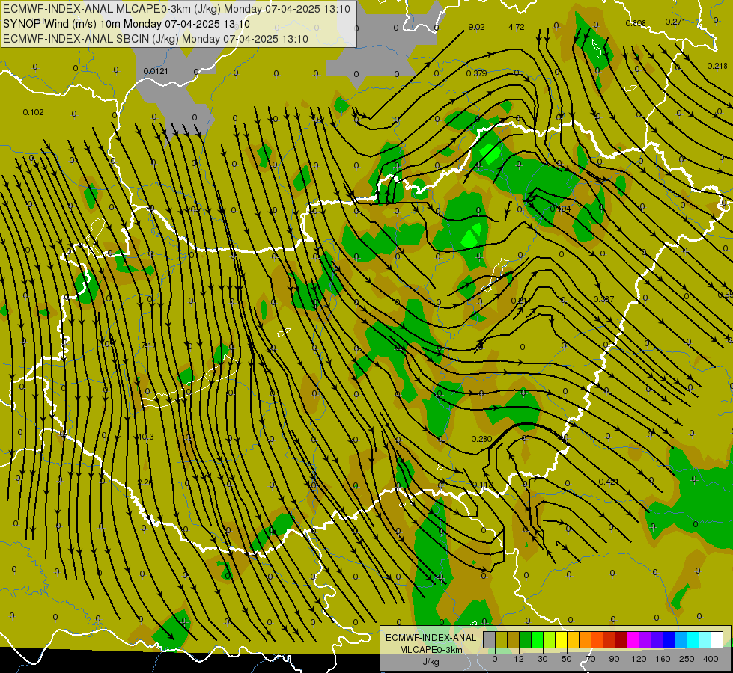The height and width of the screenshot is (673, 733).
Task: Click the 0.808 value on the map
Action: tap(636, 23)
